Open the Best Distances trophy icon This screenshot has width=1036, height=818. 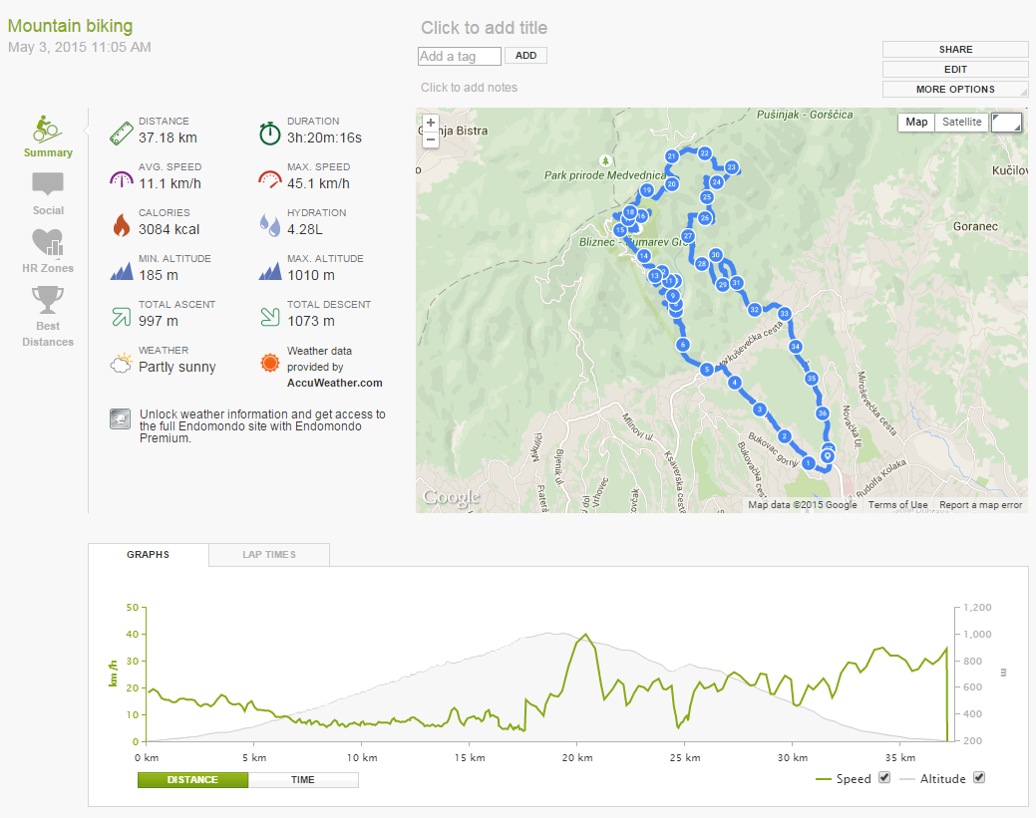point(48,299)
